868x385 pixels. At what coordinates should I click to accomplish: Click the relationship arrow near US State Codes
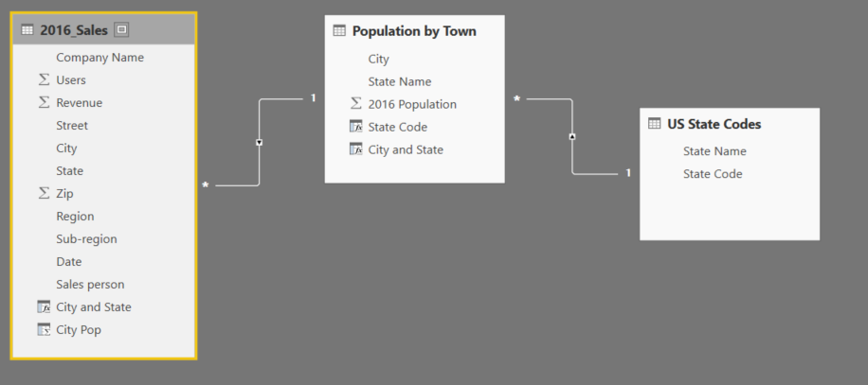point(572,137)
